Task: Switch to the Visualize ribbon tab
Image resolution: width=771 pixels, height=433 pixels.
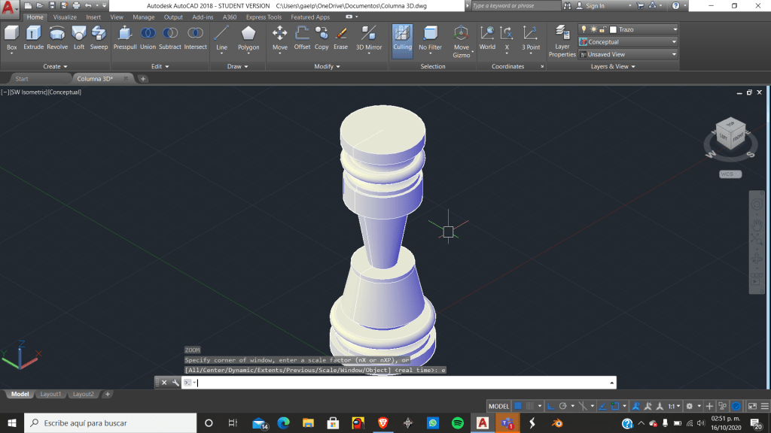Action: (65, 17)
